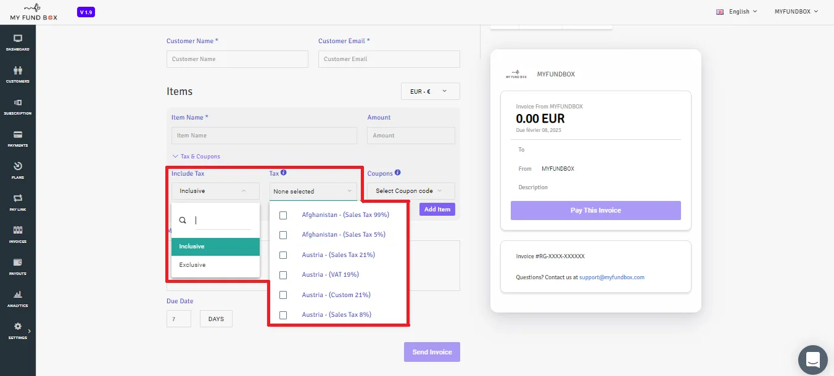The width and height of the screenshot is (834, 376).
Task: Open the support chat bubble
Action: point(812,360)
